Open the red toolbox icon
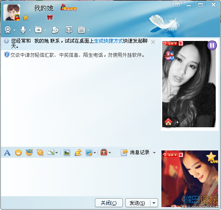The height and width of the screenshot is (210, 221). coord(104,152)
